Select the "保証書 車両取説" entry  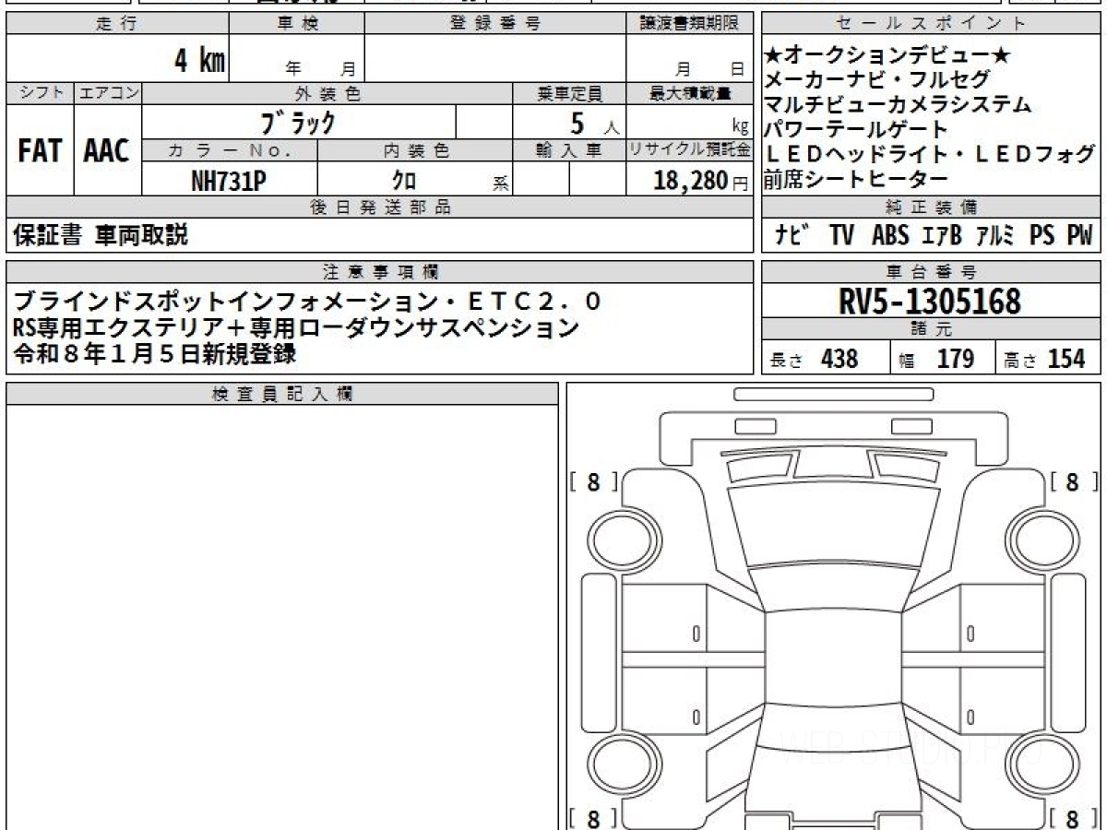[101, 236]
